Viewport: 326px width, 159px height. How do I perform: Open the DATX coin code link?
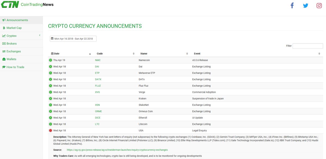pos(98,79)
